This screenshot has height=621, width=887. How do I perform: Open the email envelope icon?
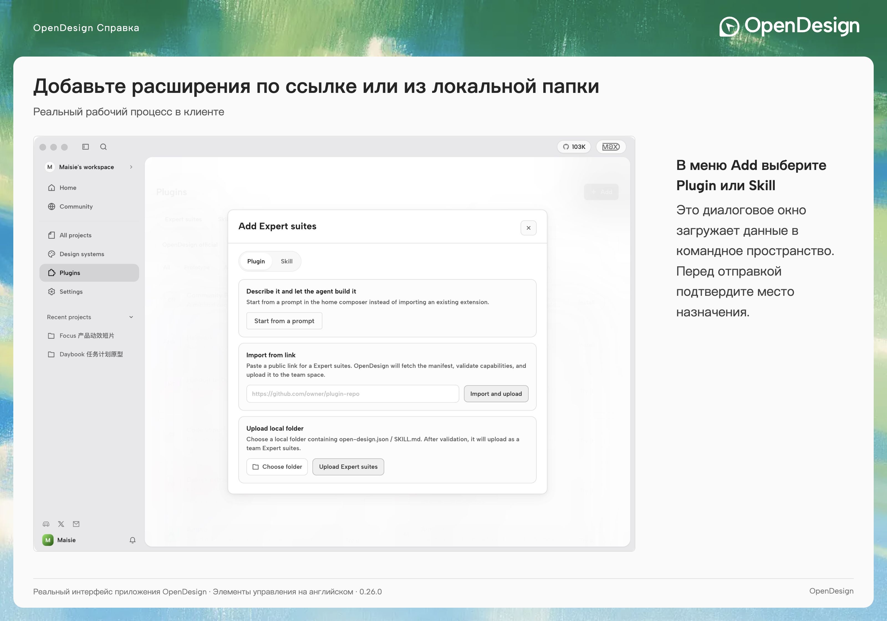coord(76,524)
